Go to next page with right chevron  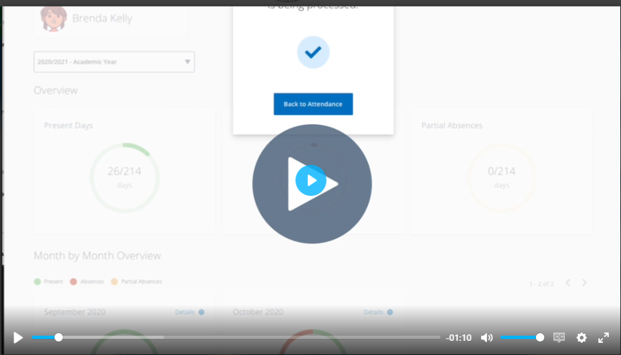tap(584, 283)
